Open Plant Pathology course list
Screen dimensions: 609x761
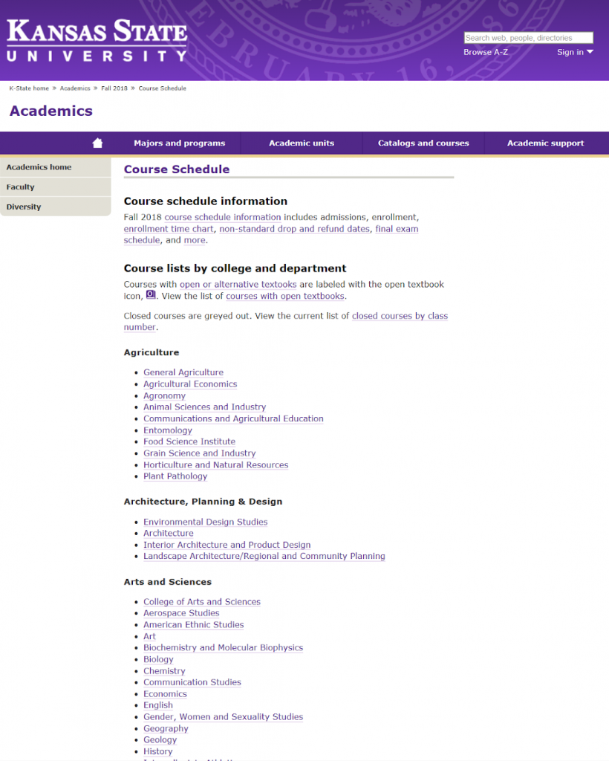[x=175, y=476]
